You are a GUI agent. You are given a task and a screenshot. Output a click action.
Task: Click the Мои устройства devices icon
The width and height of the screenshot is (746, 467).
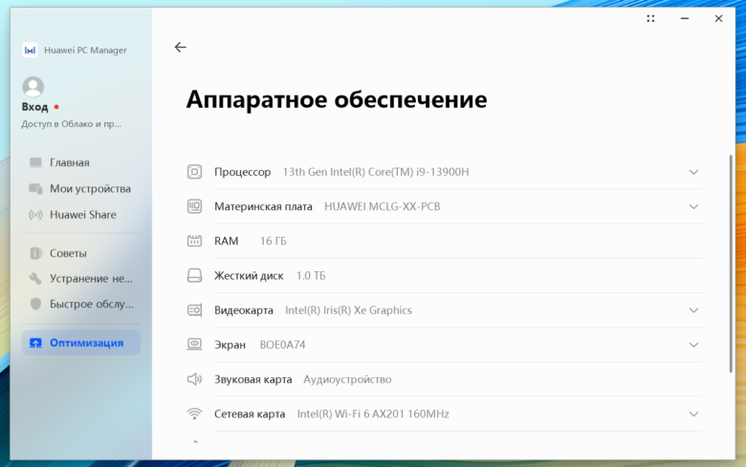click(x=35, y=188)
